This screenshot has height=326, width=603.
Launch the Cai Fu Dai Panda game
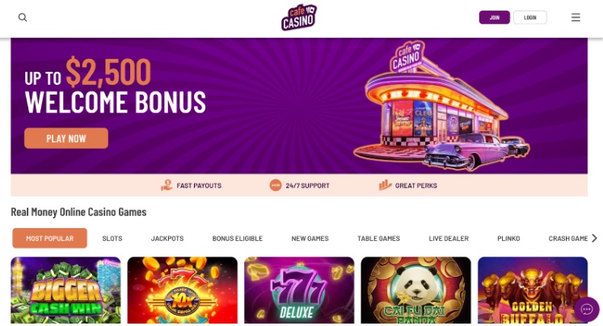click(415, 290)
